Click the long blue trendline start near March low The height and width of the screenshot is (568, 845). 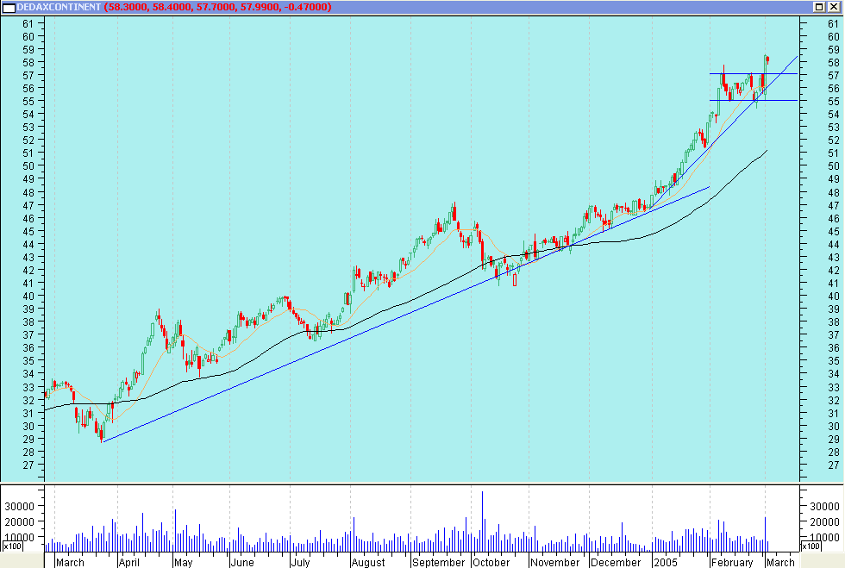click(103, 441)
